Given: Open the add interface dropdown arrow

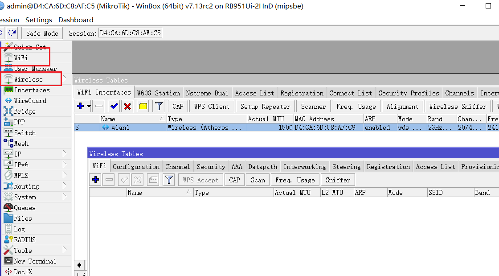Looking at the screenshot, I should click(x=89, y=106).
